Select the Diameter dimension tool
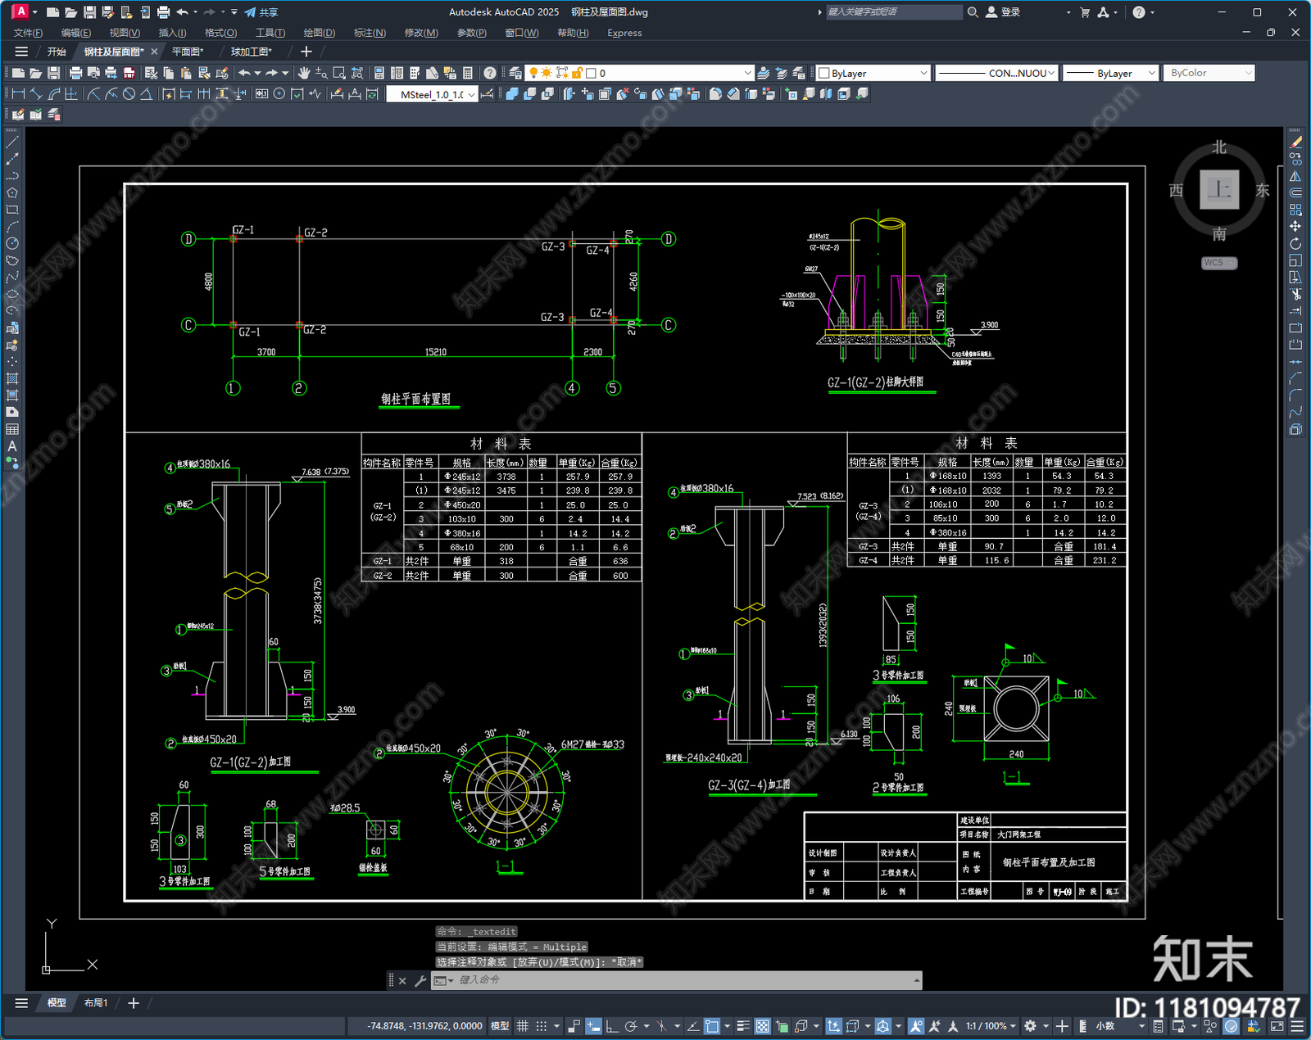 (x=129, y=94)
